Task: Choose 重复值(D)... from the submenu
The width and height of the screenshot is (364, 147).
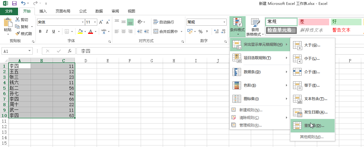Action: point(313,126)
